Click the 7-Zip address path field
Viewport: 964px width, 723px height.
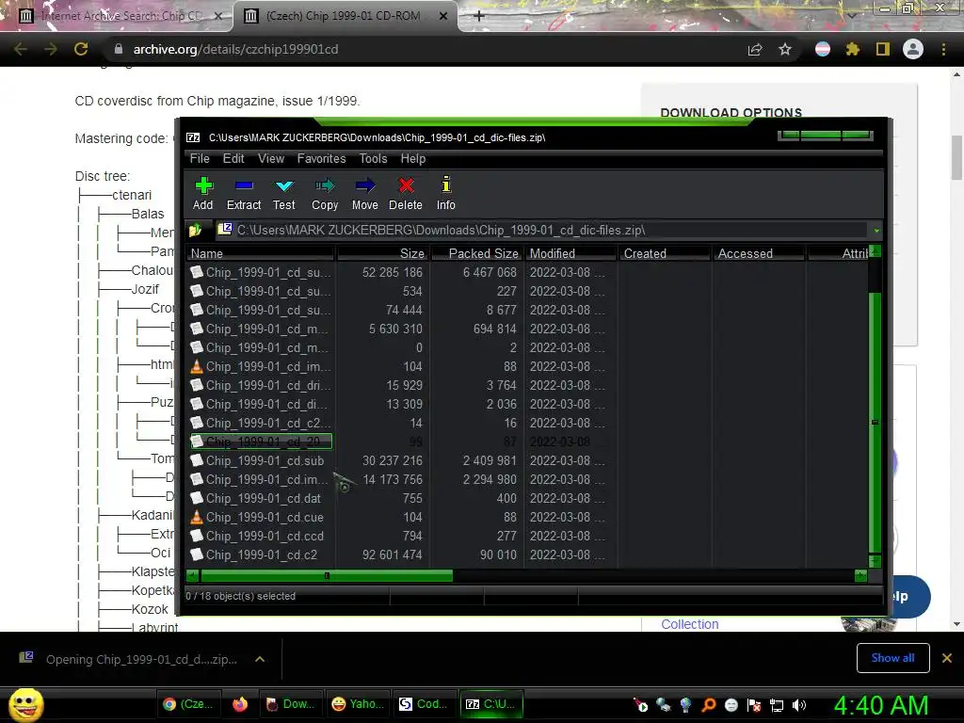coord(541,231)
